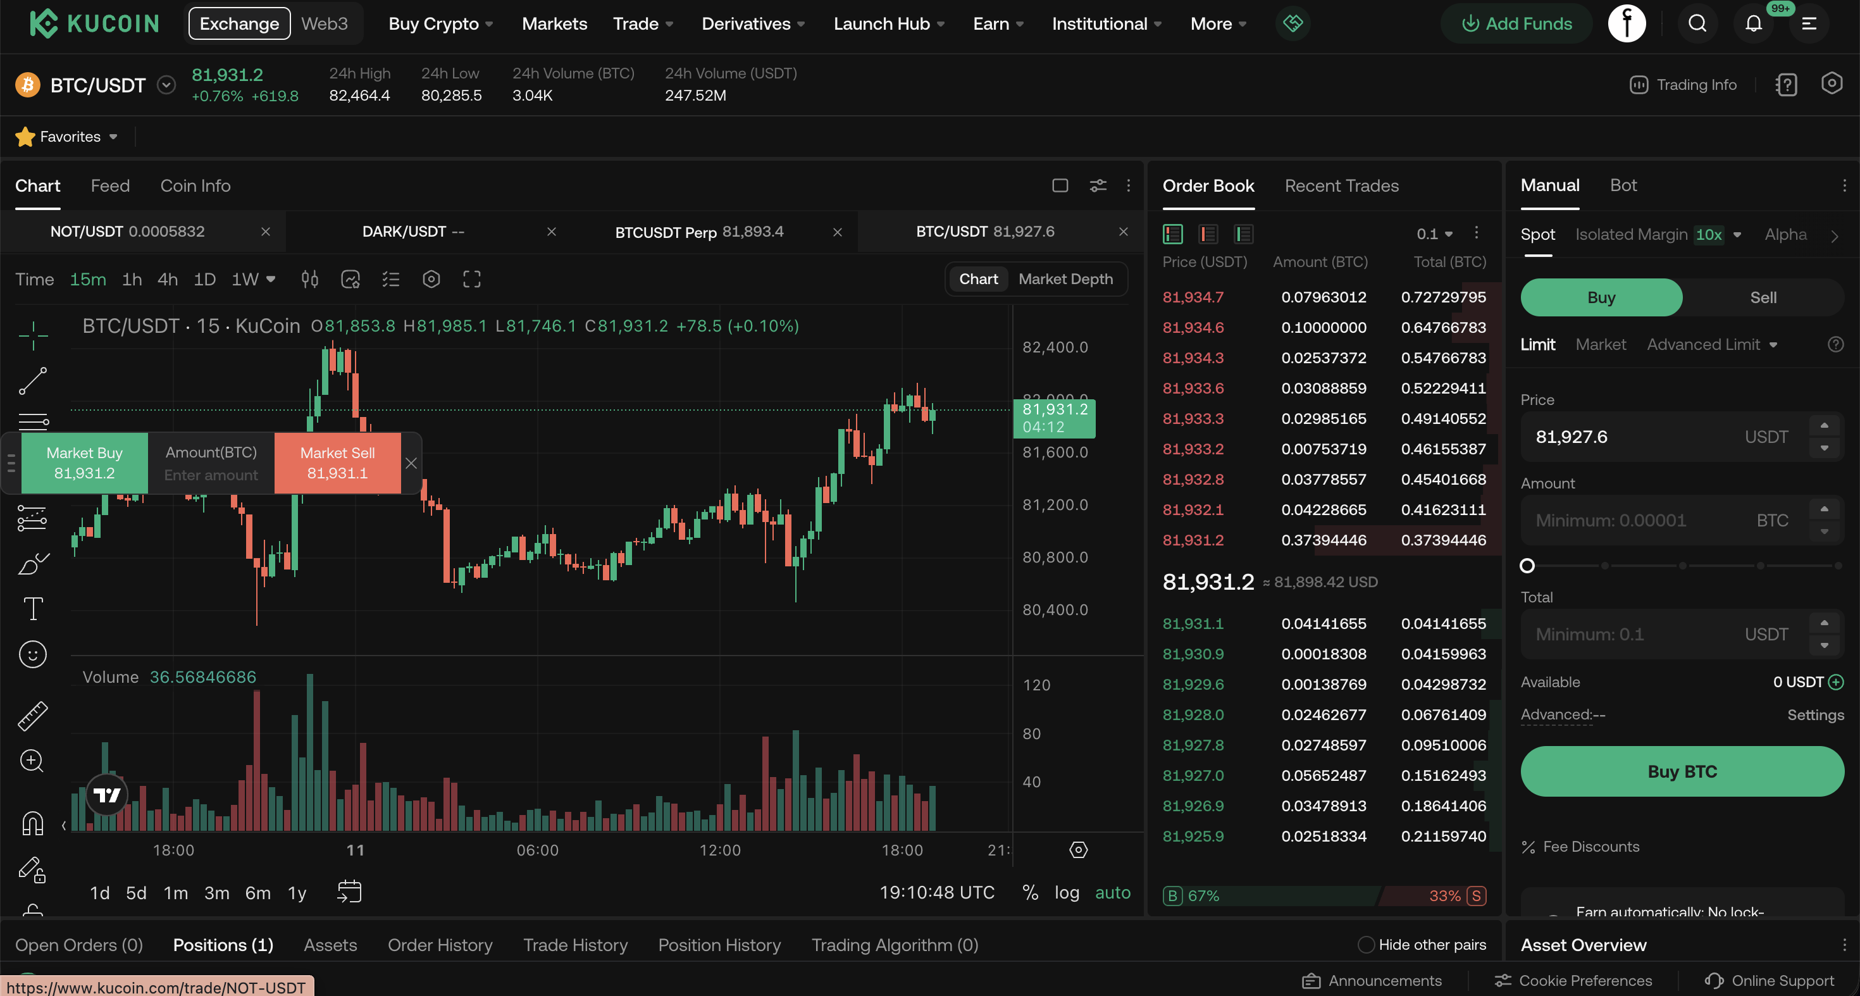Viewport: 1860px width, 996px height.
Task: Toggle Hide other pairs option
Action: 1365,945
